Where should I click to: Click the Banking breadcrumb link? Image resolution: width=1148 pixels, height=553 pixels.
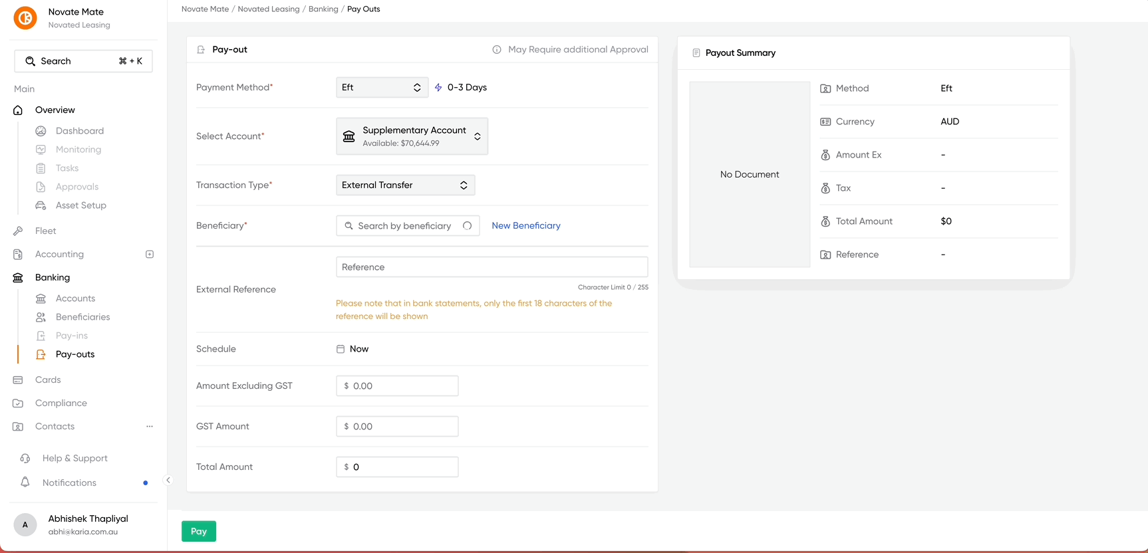(x=323, y=9)
